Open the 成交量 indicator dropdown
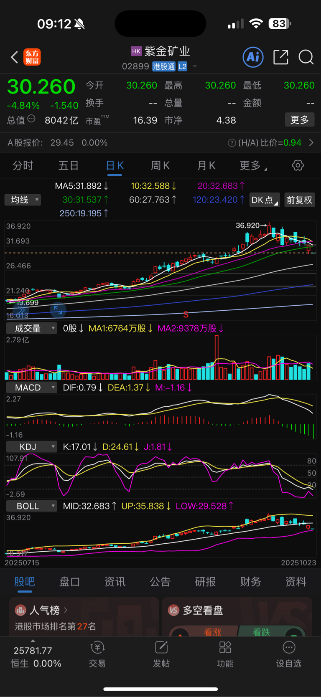 pyautogui.click(x=31, y=328)
